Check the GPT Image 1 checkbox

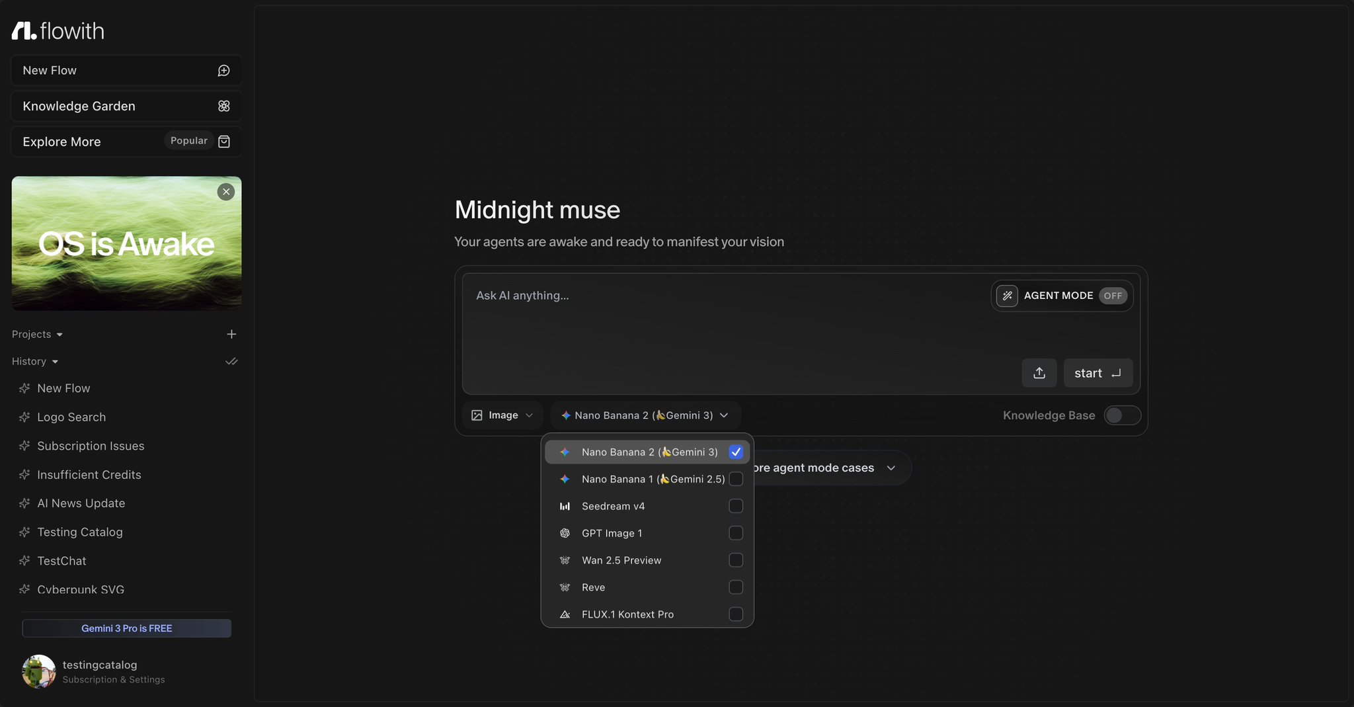click(736, 533)
